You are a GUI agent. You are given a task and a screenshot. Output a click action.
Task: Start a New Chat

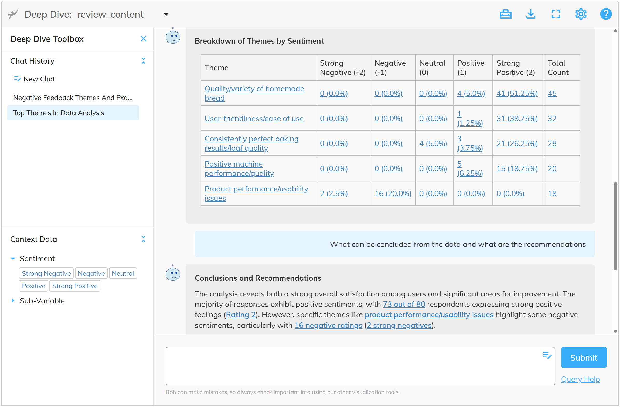point(39,79)
